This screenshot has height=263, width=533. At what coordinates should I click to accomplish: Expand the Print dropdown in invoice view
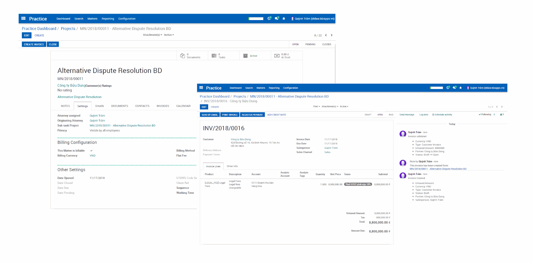(316, 106)
